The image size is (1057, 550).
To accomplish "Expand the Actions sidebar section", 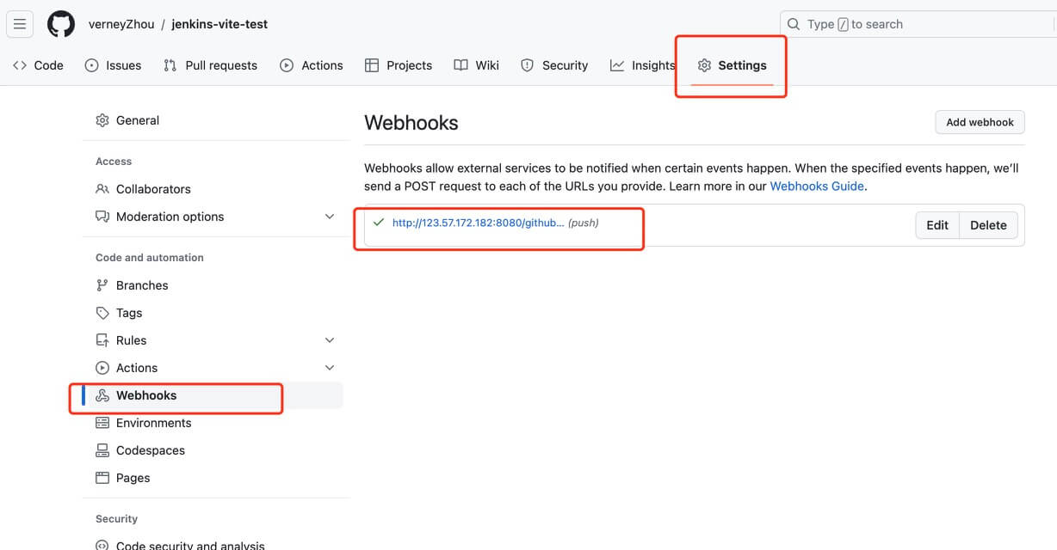I will (330, 368).
